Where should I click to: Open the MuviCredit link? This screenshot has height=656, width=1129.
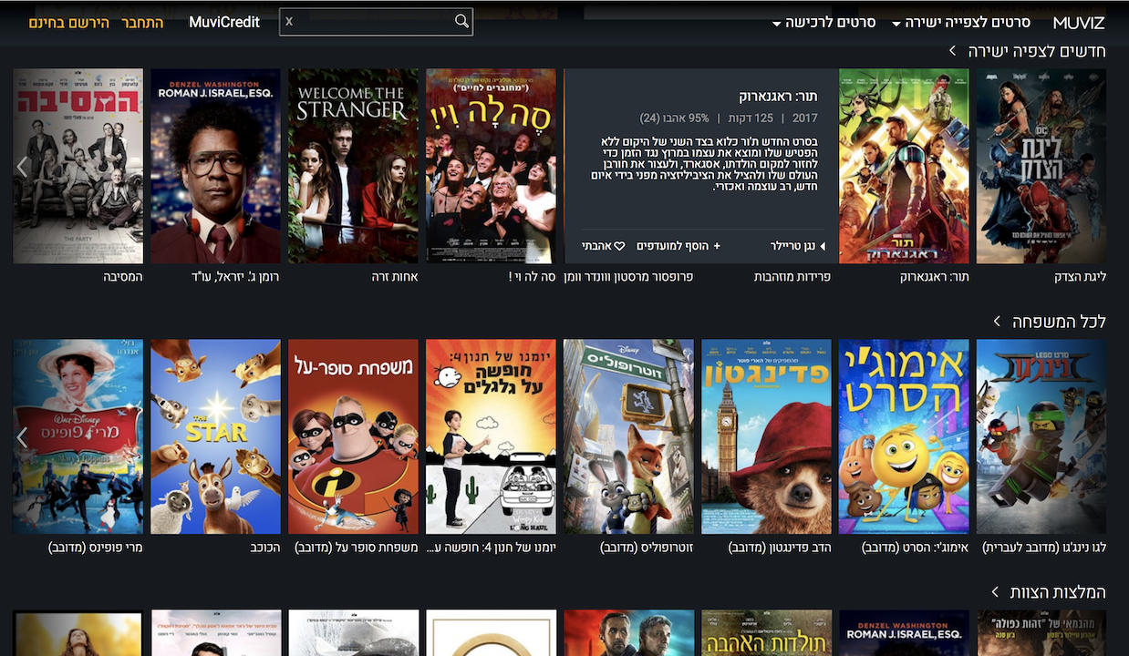click(224, 22)
